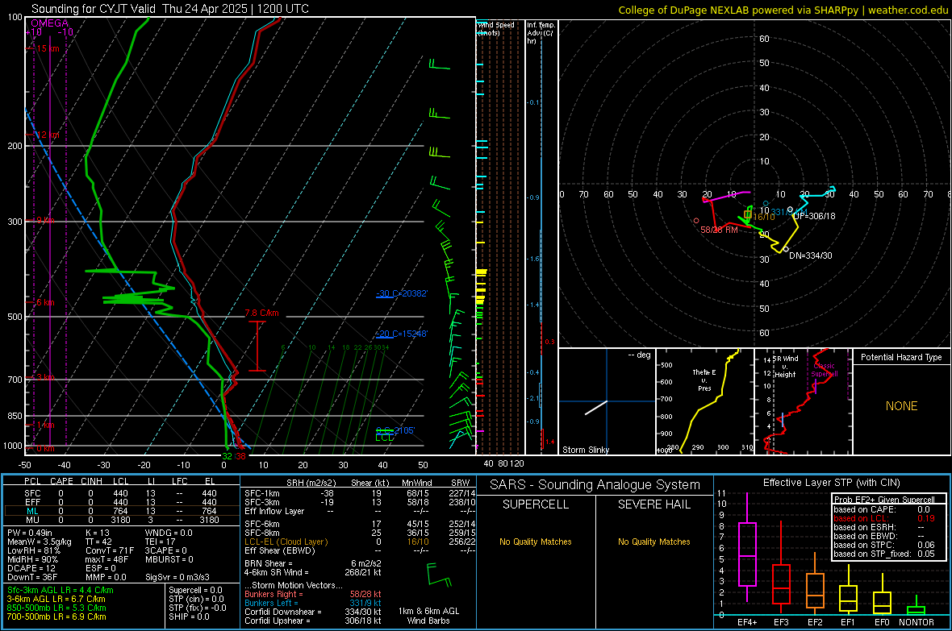The height and width of the screenshot is (631, 952).
Task: Click the 1km & 6km AGL Wind Barbs caption
Action: pyautogui.click(x=428, y=616)
